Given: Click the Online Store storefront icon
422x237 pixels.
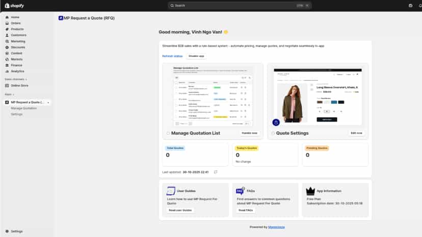Looking at the screenshot, I should point(7,85).
